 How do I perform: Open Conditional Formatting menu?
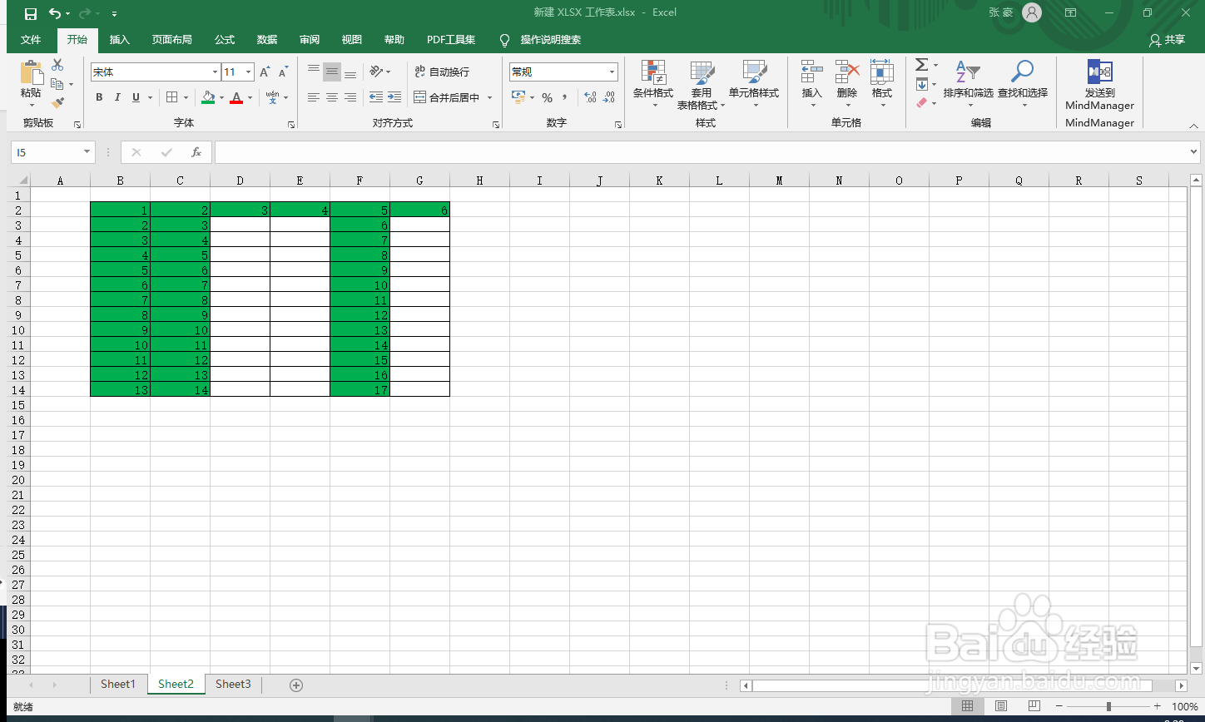point(653,85)
